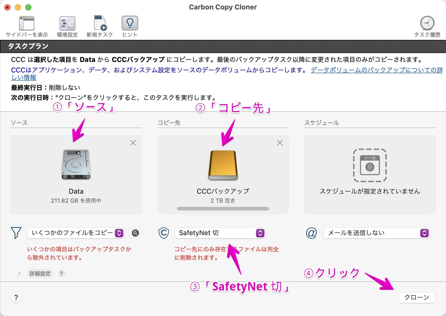Clear the Data source with its X

coord(133,143)
